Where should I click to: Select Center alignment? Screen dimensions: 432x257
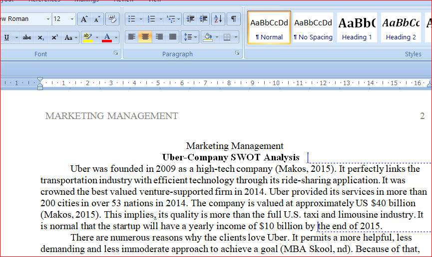tap(145, 37)
